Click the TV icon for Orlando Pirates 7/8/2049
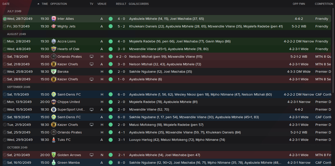335x166 pixels. pyautogui.click(x=92, y=56)
